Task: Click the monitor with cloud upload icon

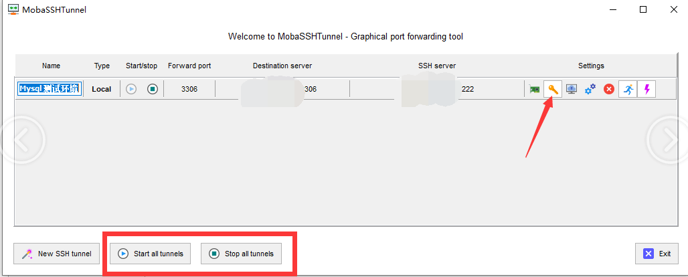Action: [572, 89]
